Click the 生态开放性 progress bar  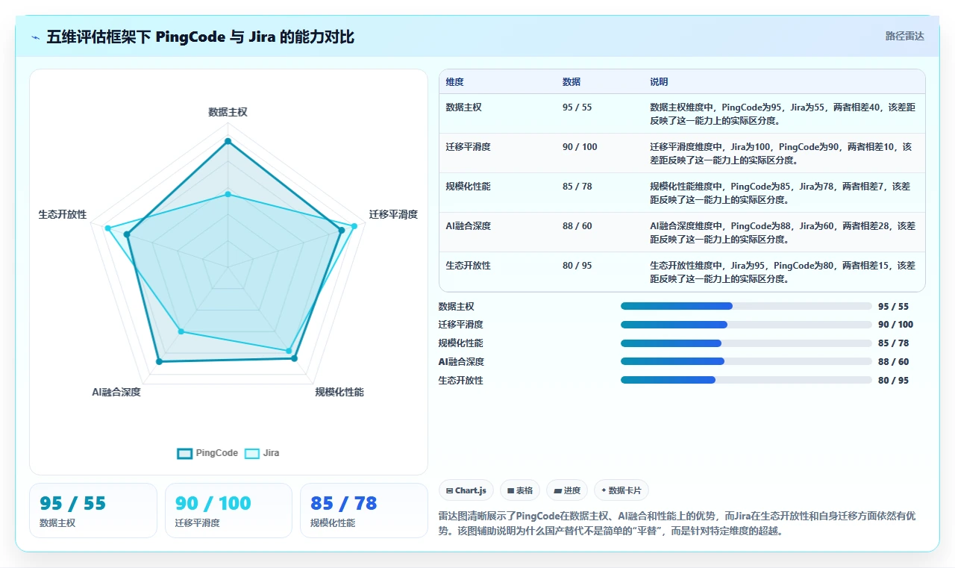coord(746,380)
